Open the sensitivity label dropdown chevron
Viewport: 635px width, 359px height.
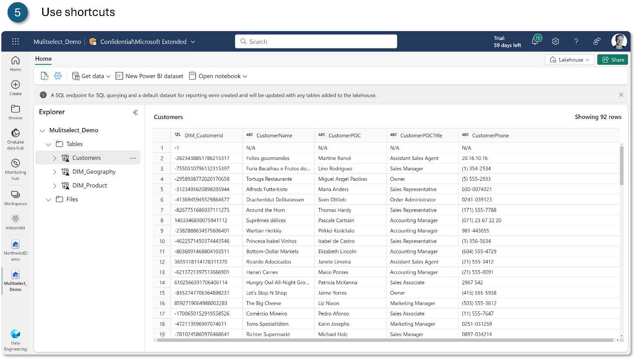[x=193, y=42]
